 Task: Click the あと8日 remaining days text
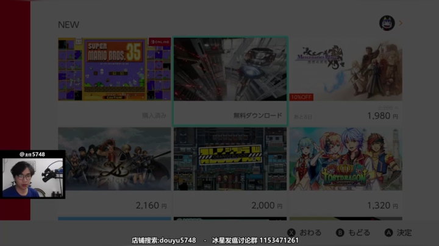click(303, 117)
